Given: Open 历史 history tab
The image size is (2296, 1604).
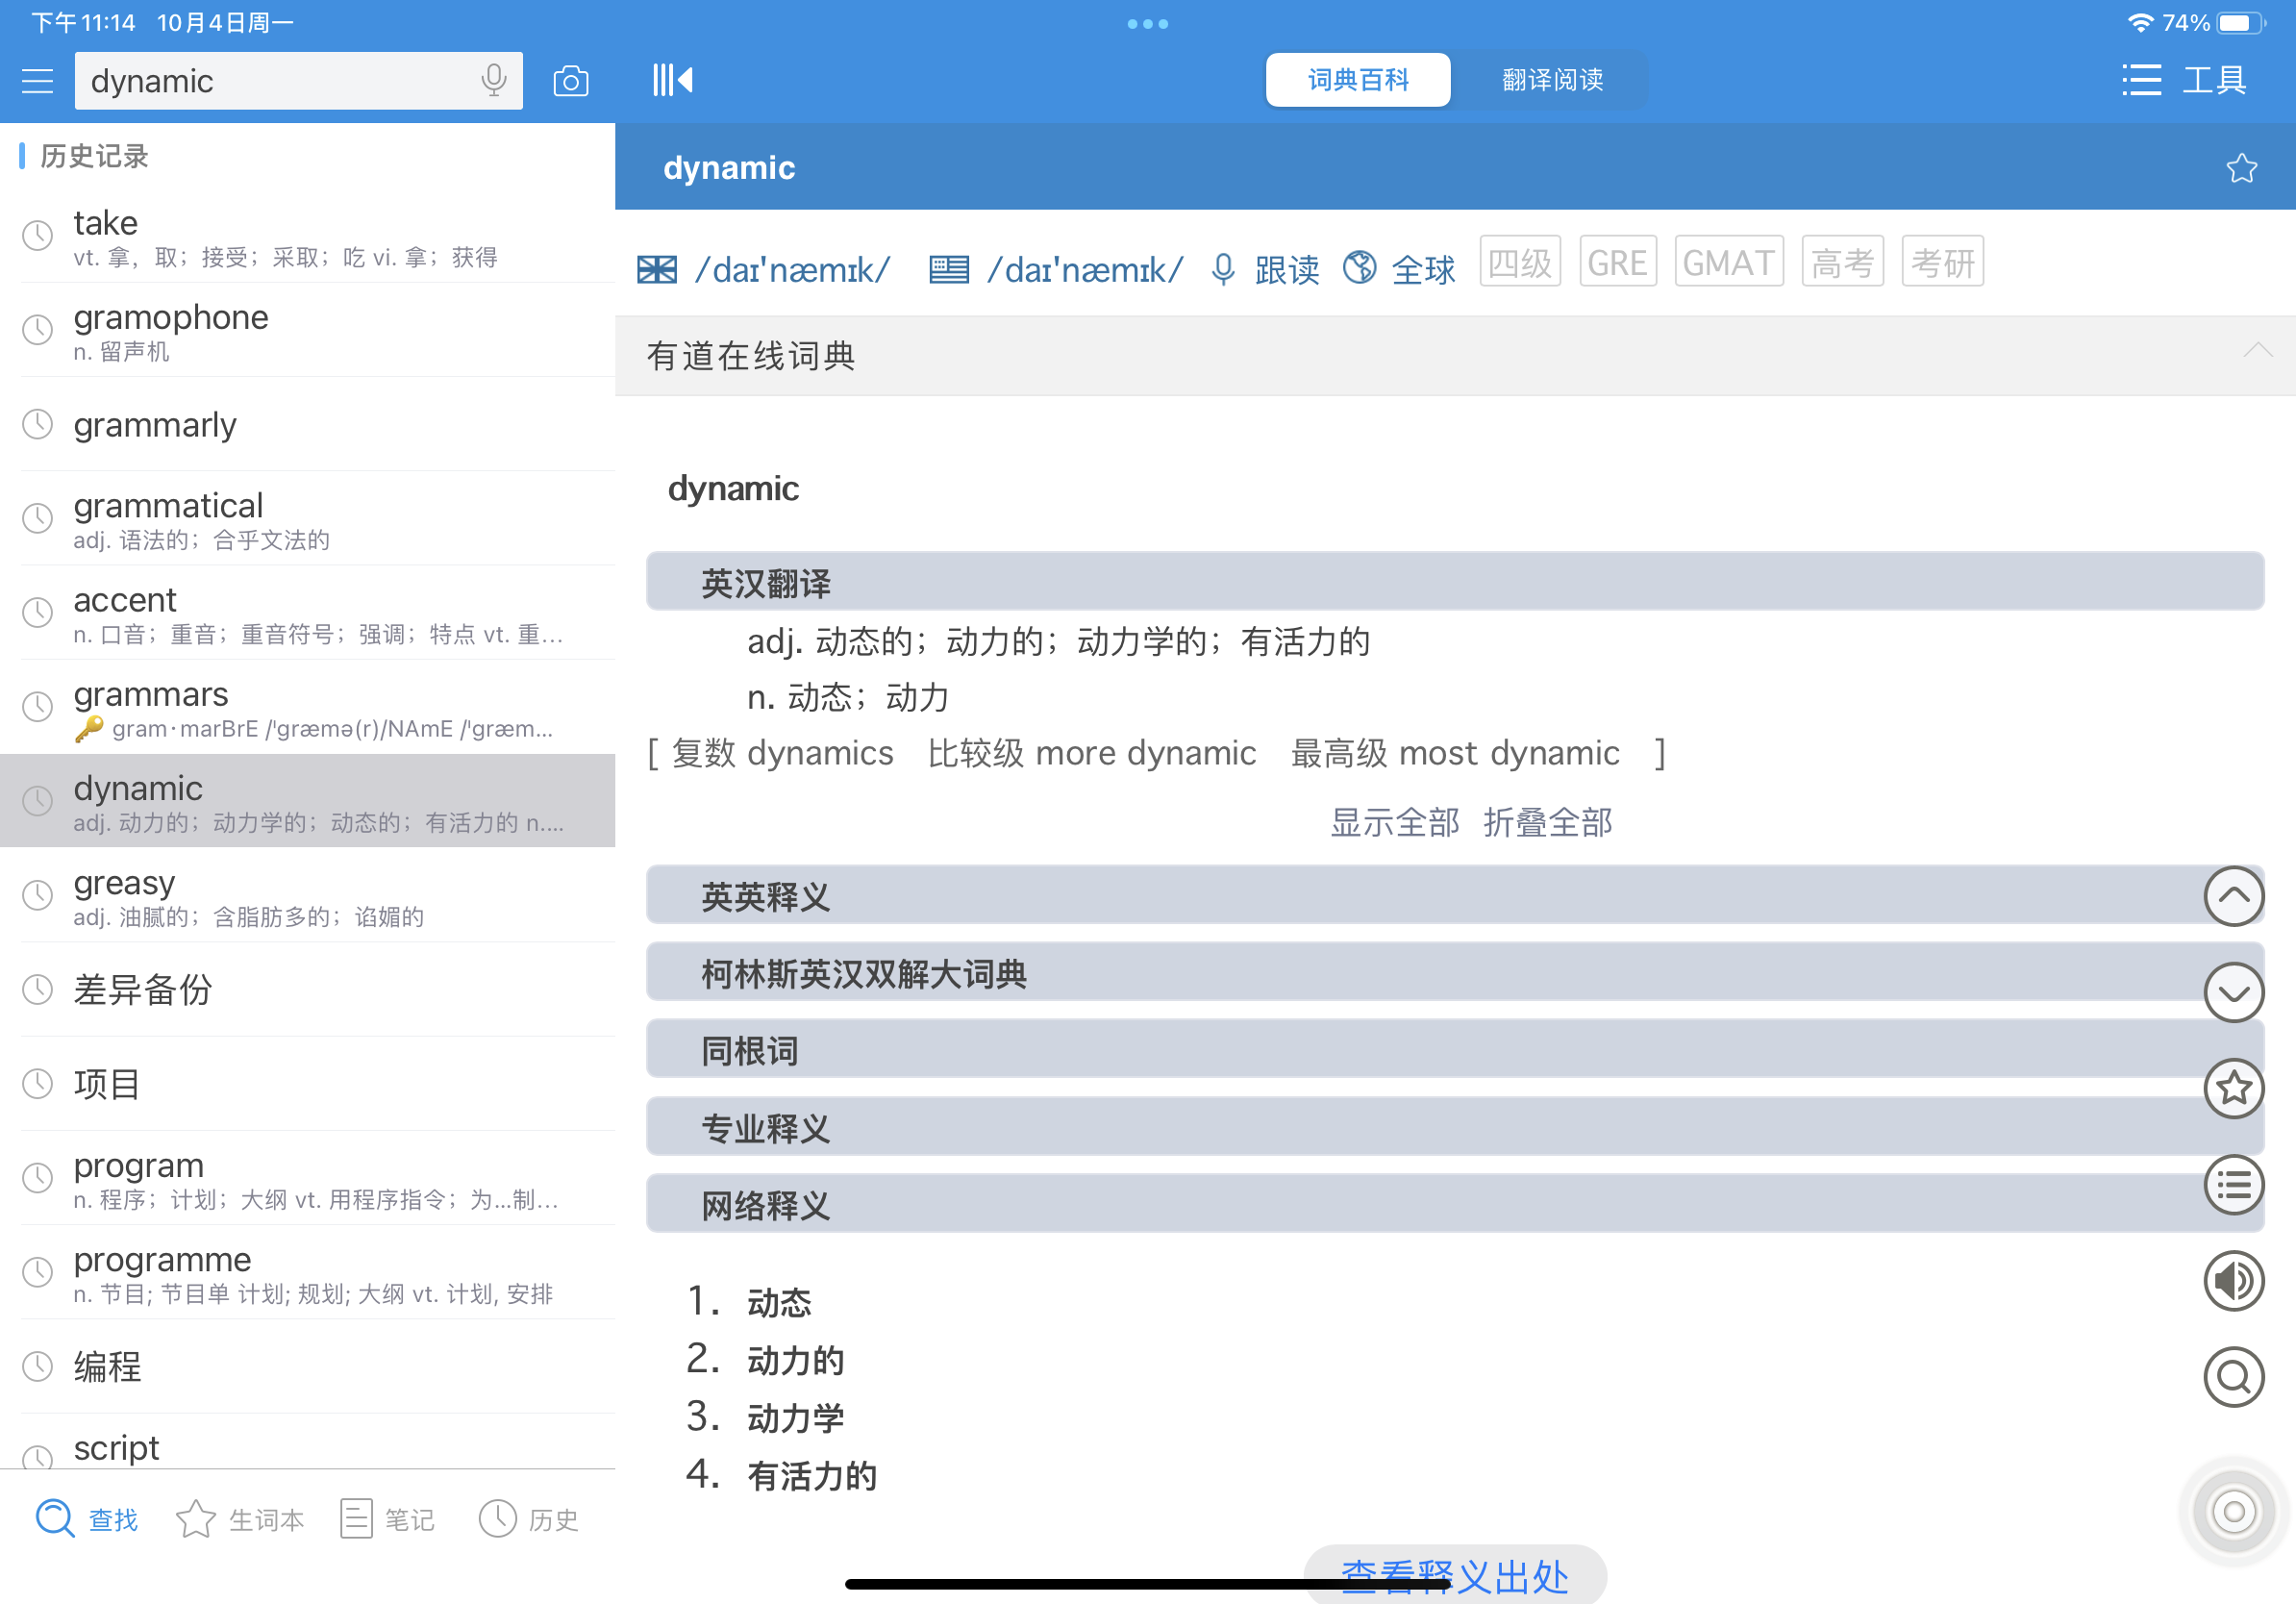Looking at the screenshot, I should [x=529, y=1519].
